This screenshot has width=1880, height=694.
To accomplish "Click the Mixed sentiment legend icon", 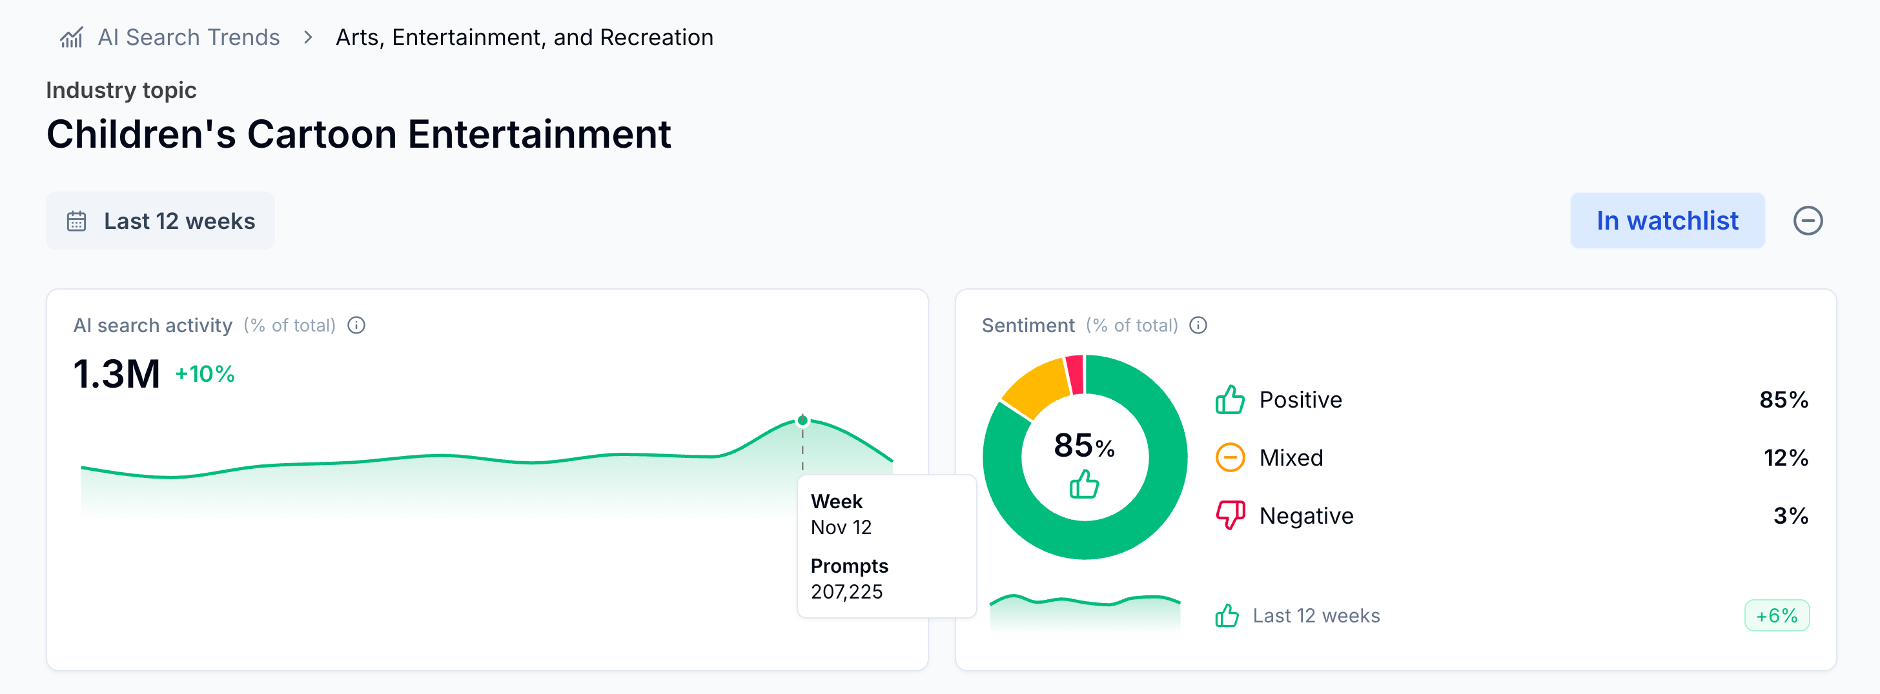I will [1230, 458].
